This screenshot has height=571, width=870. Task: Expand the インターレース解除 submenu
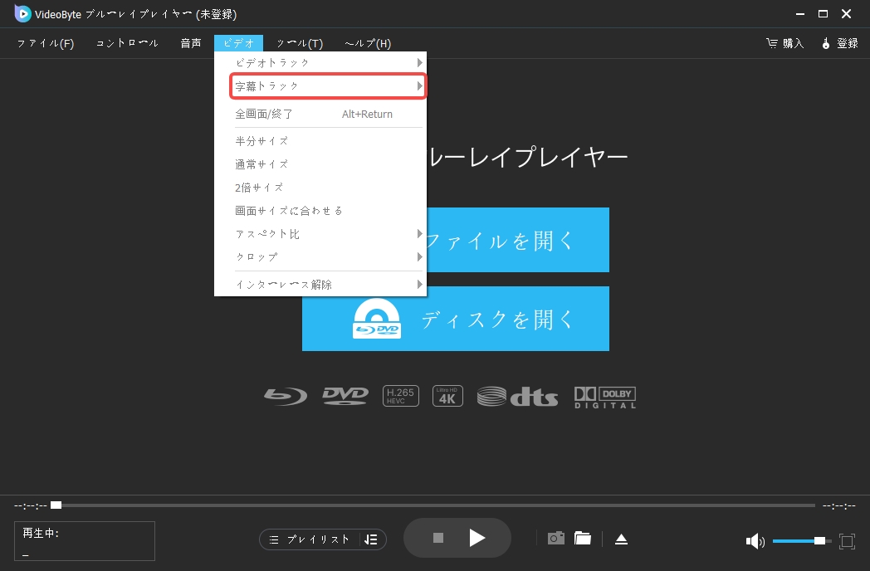pyautogui.click(x=320, y=285)
